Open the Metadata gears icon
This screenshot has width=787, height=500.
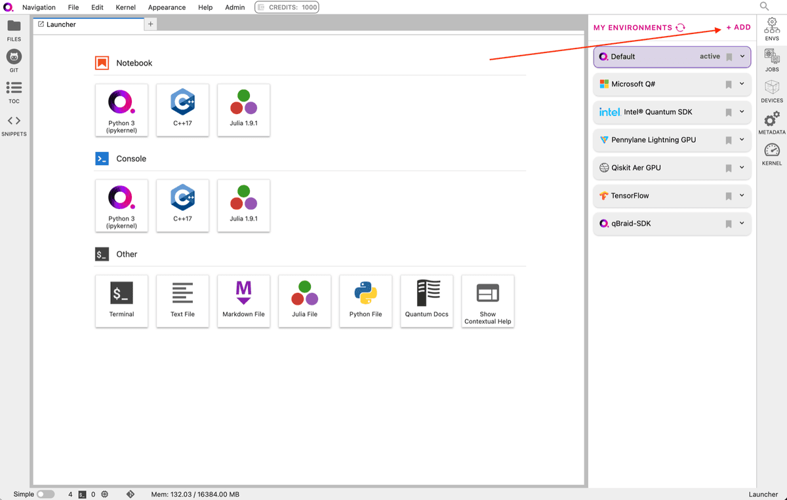click(x=772, y=123)
